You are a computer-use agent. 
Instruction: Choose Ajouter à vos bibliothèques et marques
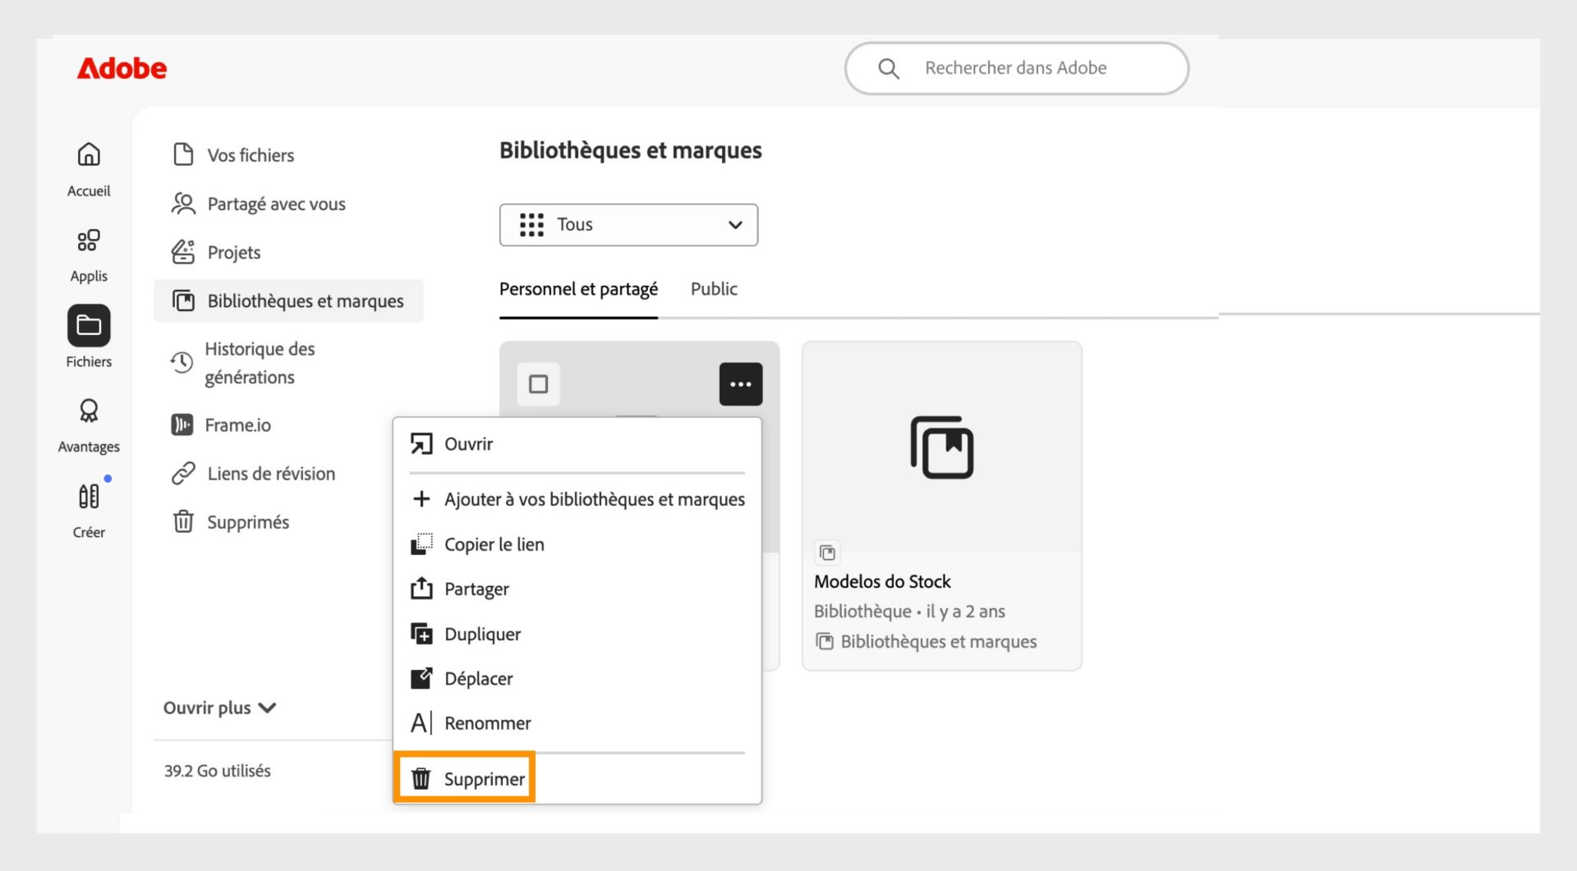(577, 499)
